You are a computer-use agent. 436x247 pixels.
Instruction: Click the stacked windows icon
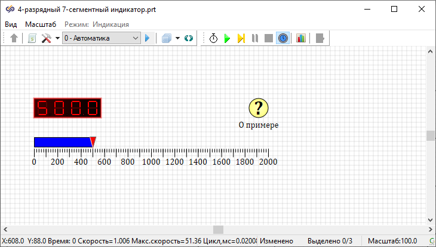click(167, 38)
